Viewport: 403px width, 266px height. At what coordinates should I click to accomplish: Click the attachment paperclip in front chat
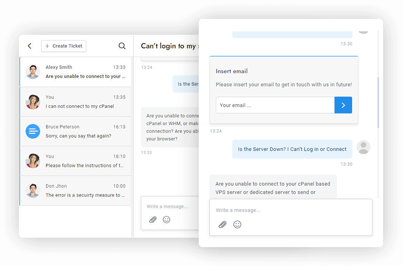point(223,224)
